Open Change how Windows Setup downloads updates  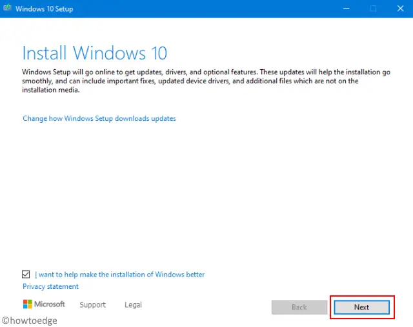point(99,118)
